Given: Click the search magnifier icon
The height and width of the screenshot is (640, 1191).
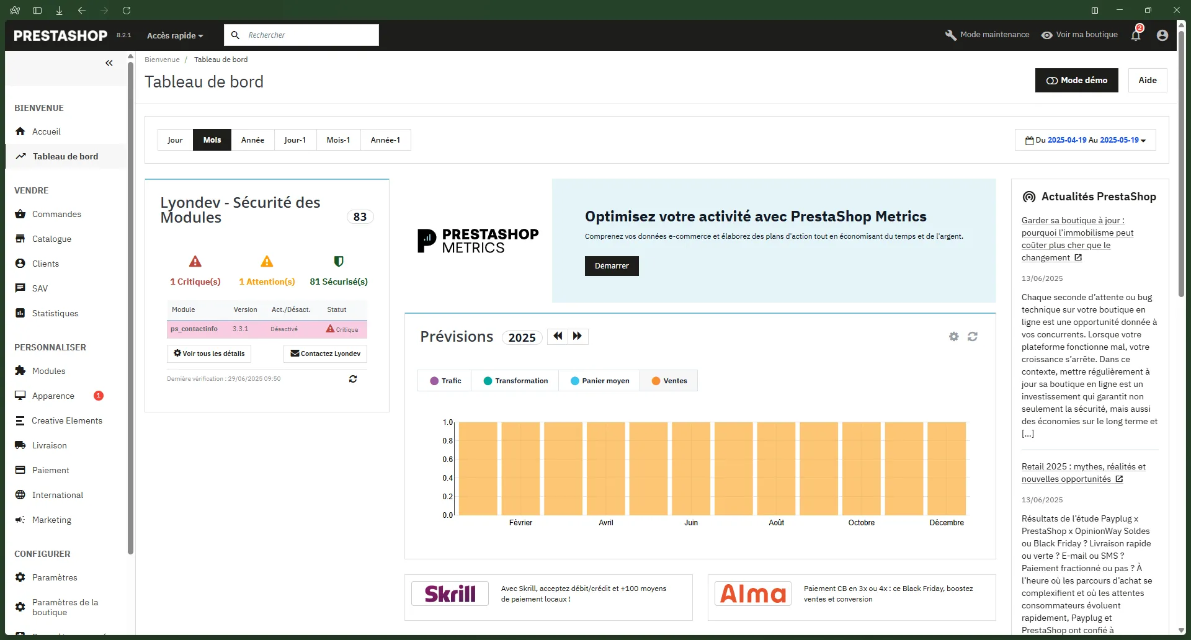Looking at the screenshot, I should 235,35.
